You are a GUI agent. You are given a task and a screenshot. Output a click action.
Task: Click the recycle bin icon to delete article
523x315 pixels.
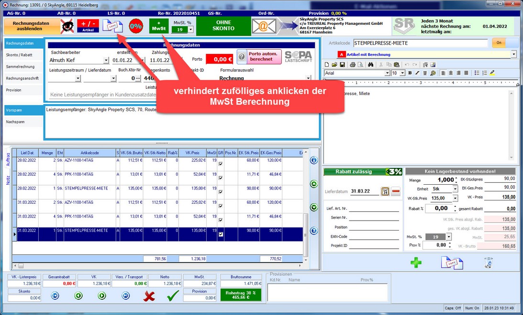click(488, 262)
